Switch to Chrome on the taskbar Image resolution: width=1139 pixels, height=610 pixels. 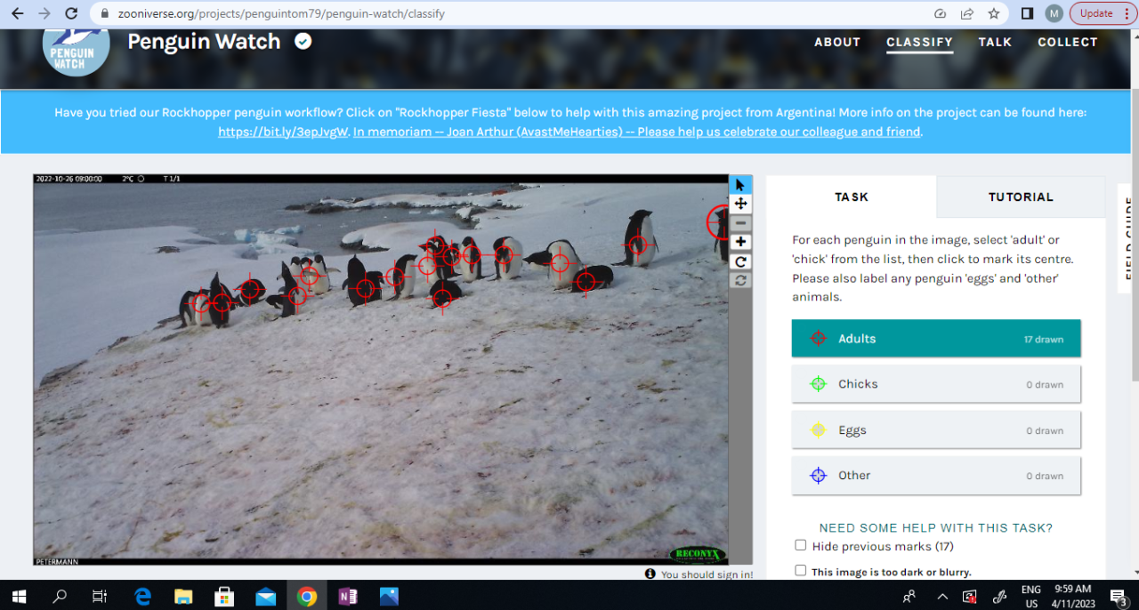click(306, 596)
